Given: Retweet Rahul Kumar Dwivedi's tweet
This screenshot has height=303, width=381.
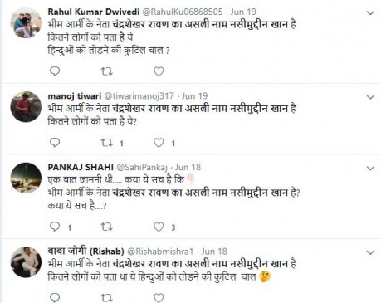Looking at the screenshot, I should [106, 71].
